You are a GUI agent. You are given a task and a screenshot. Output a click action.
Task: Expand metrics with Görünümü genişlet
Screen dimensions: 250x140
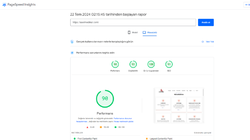tap(202, 133)
